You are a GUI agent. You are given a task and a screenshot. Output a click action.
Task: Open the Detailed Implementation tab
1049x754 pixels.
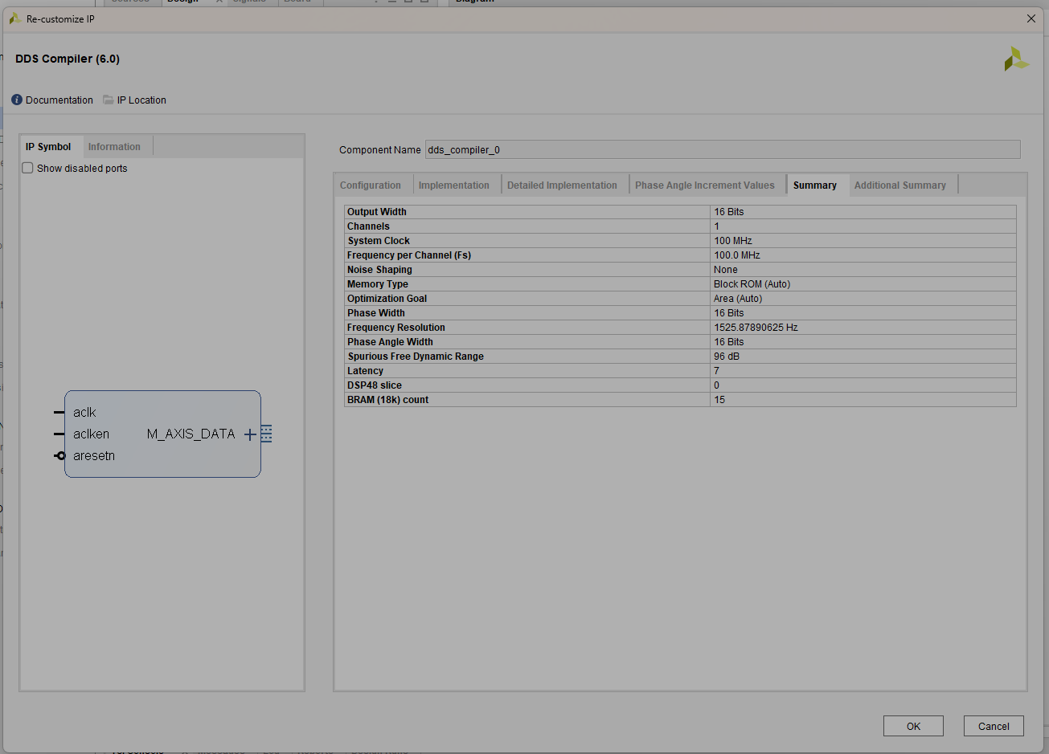coord(562,185)
